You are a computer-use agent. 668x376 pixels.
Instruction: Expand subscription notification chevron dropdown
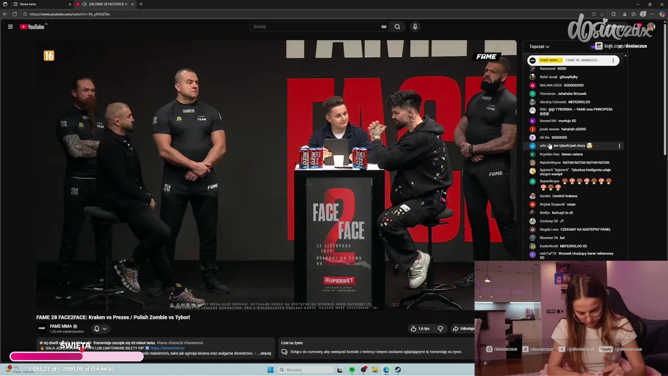point(104,328)
